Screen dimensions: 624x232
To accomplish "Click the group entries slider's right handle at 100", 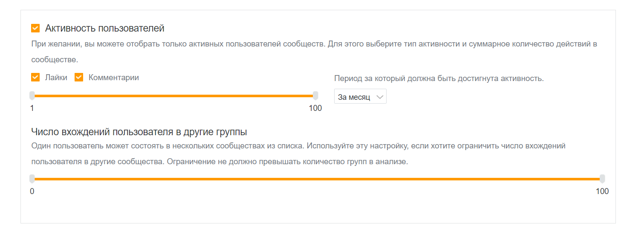I will point(602,179).
